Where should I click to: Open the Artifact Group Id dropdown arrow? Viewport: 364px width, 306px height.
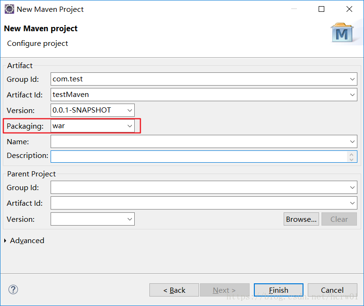click(x=352, y=79)
